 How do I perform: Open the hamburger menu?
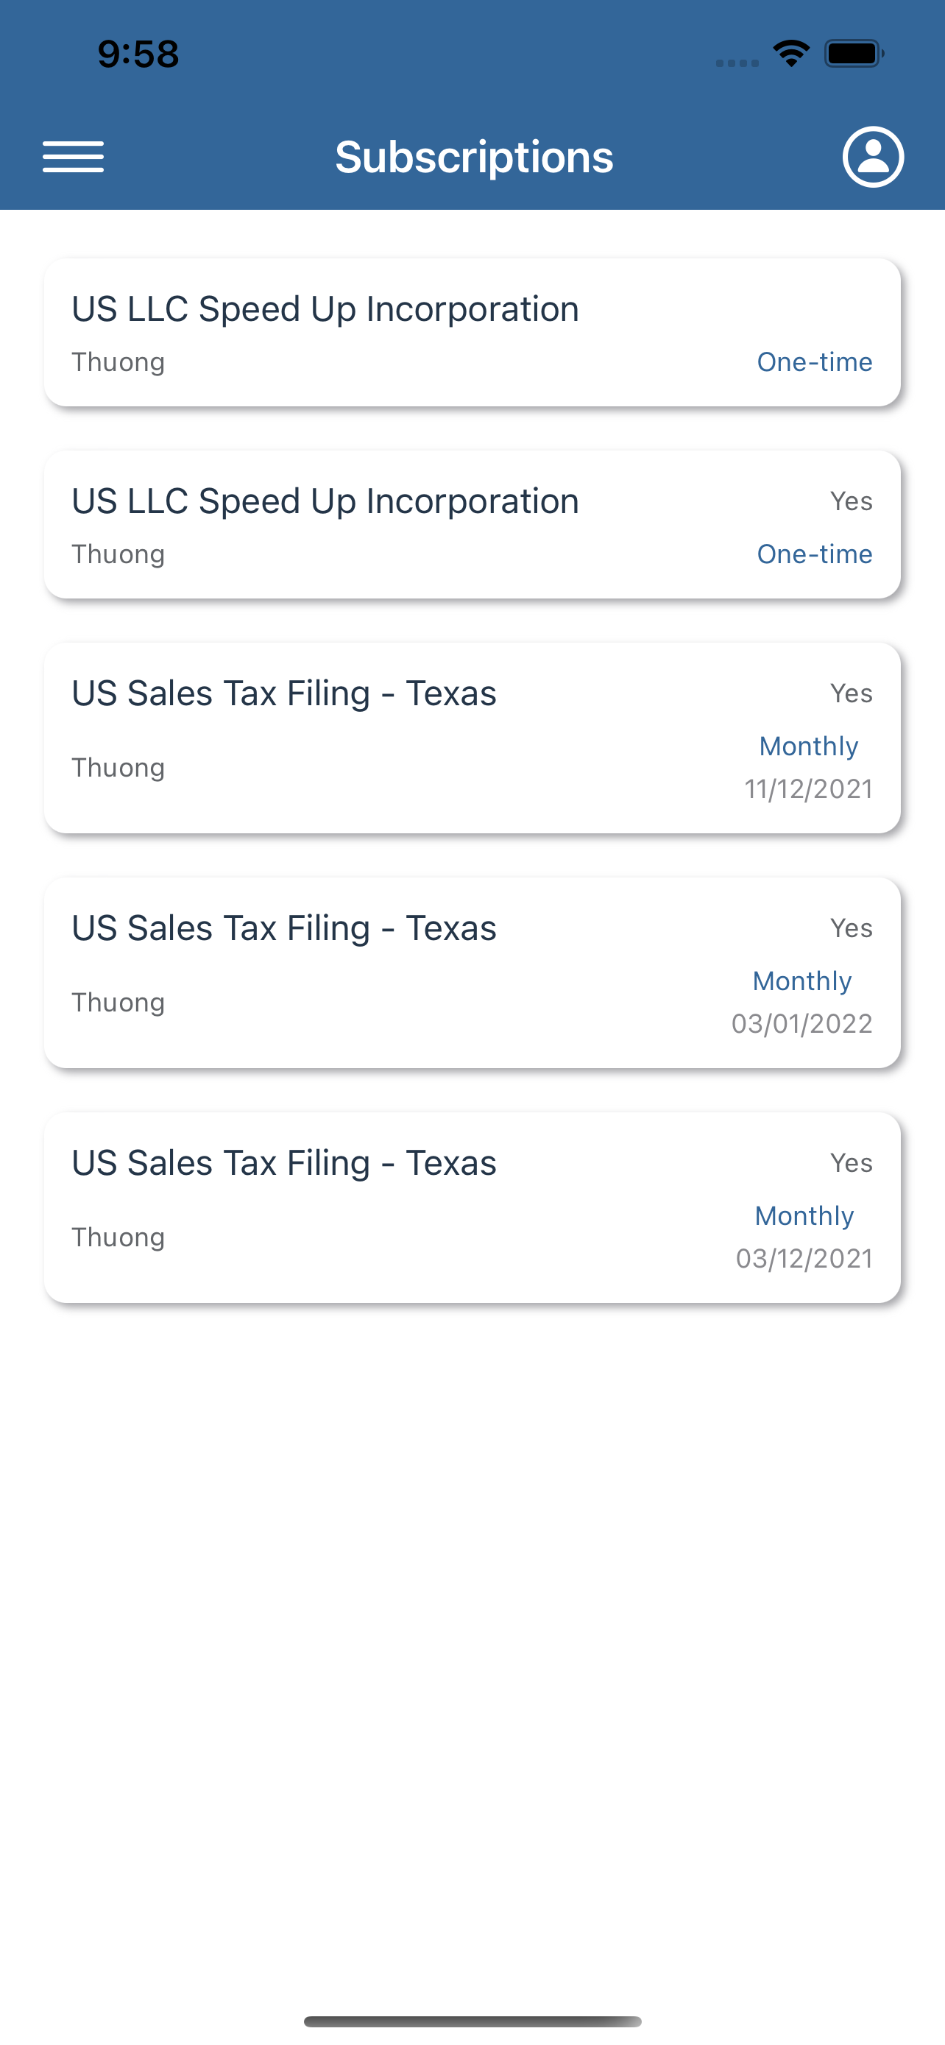click(x=73, y=158)
